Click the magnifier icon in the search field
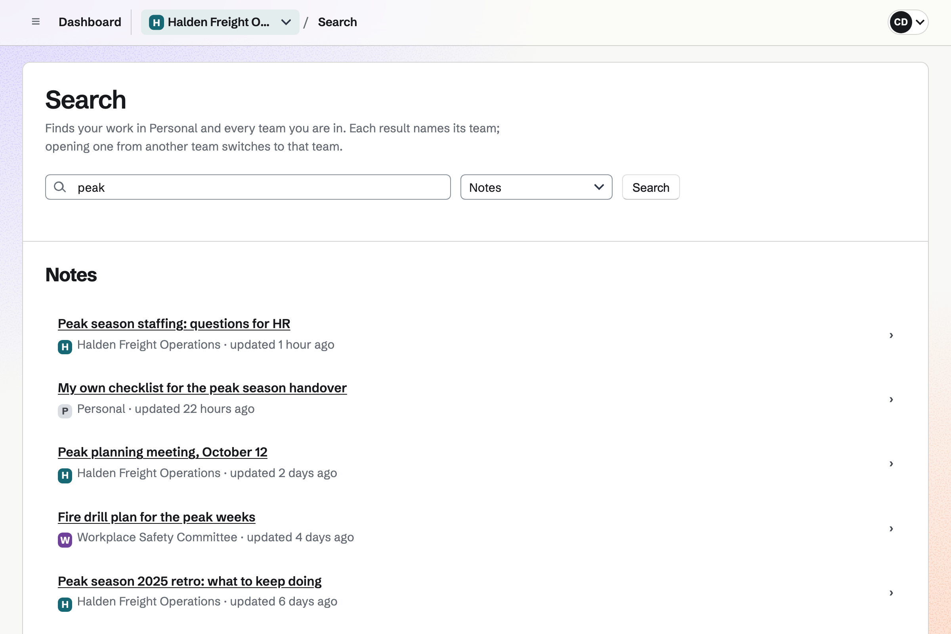 (x=60, y=187)
